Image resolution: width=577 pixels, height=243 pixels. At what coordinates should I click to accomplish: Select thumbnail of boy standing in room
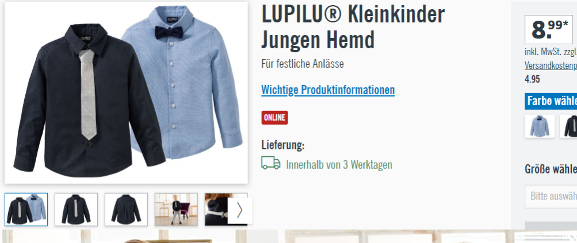(x=176, y=209)
